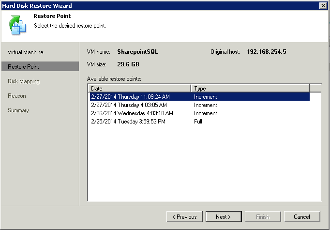The image size is (330, 230).
Task: Click the 192.168.254.5 original host value
Action: pos(266,52)
